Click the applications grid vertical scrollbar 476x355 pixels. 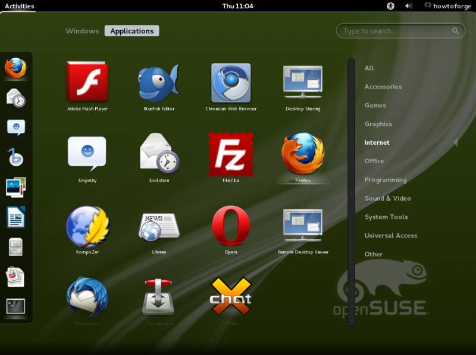351,193
